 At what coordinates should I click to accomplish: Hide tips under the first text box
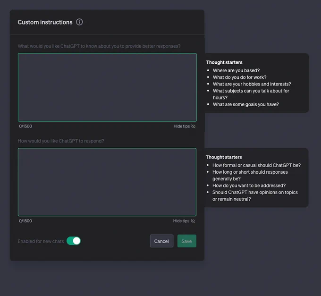pyautogui.click(x=185, y=127)
